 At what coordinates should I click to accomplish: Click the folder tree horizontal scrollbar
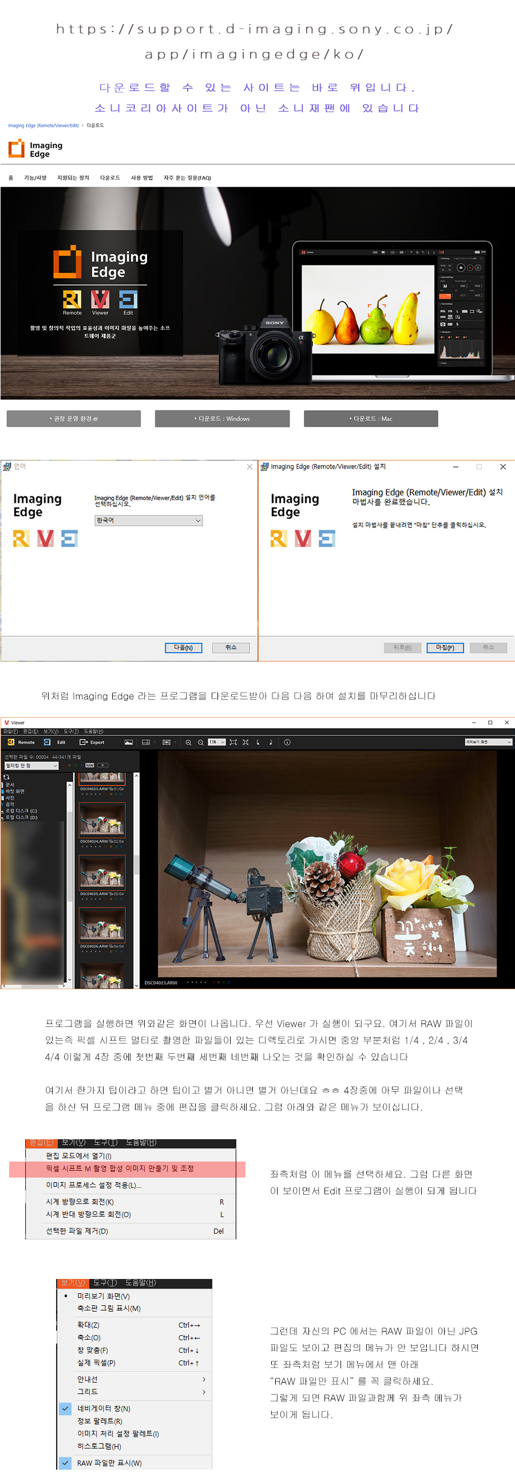34,986
